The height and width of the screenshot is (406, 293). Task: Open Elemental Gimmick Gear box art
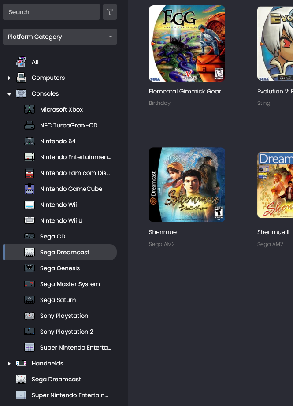pos(187,43)
